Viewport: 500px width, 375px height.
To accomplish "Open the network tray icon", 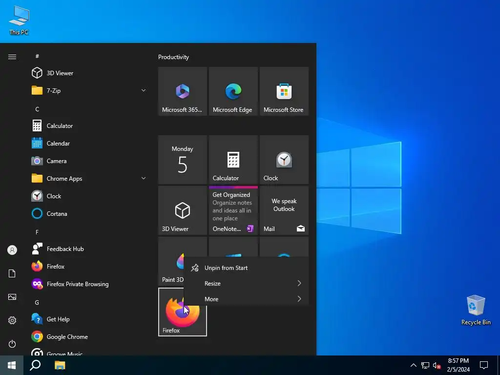I will (425, 365).
